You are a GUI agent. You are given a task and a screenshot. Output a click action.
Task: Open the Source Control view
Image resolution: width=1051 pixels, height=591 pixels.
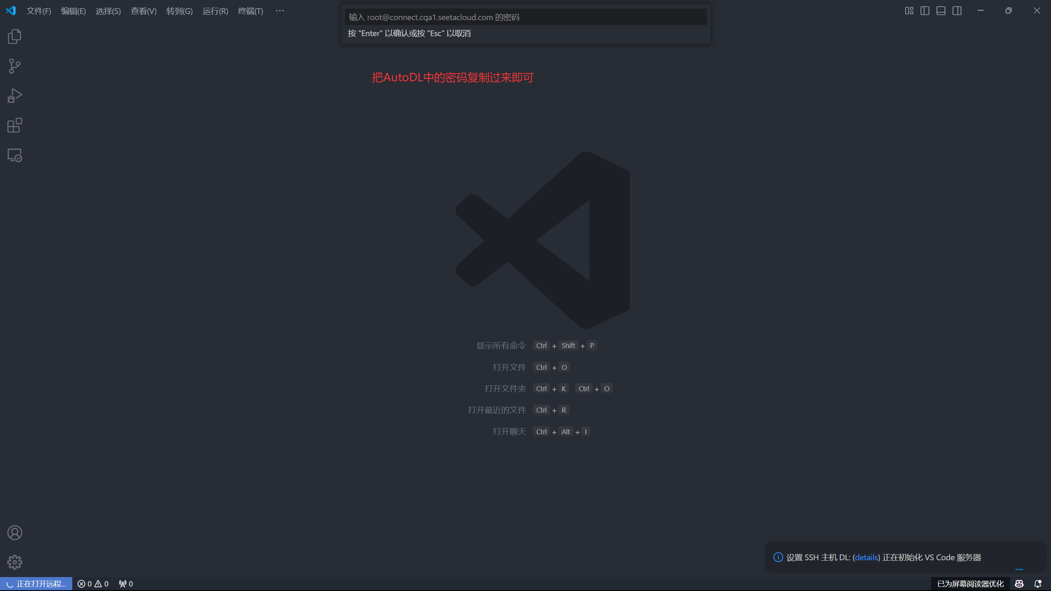[x=15, y=66]
